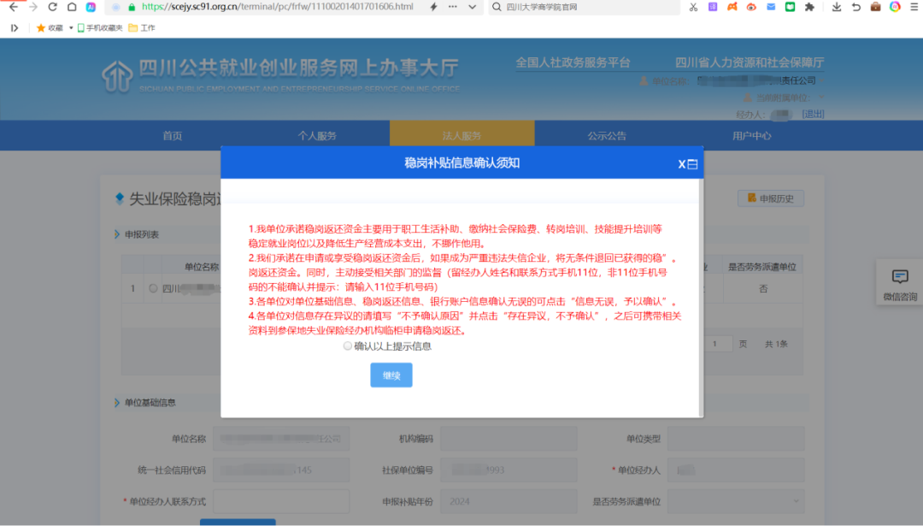Switch to the 首页 nav tab
The height and width of the screenshot is (526, 923).
click(x=173, y=136)
